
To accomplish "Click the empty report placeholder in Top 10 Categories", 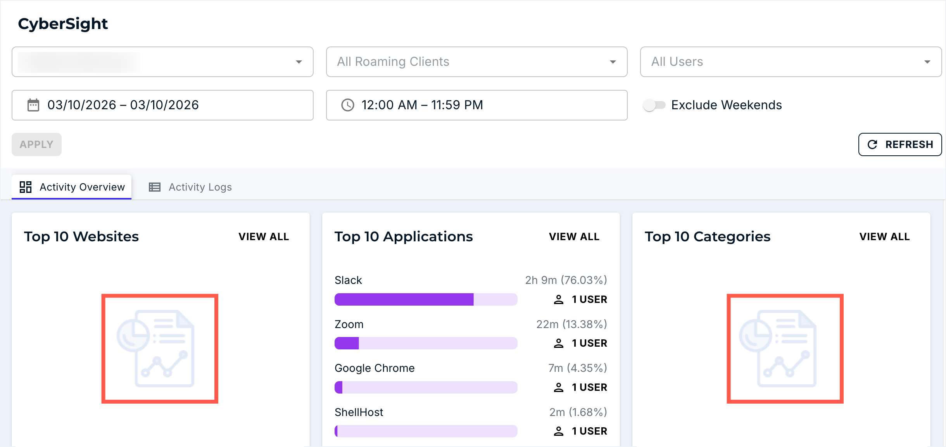I will tap(785, 348).
